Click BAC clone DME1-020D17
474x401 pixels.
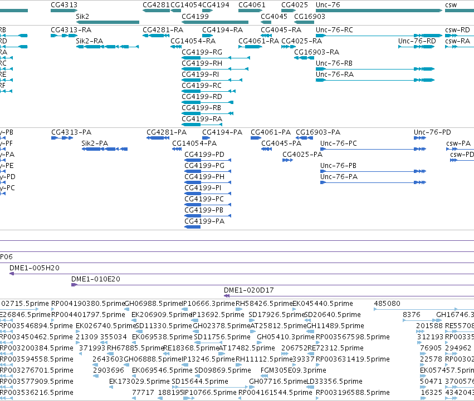(249, 290)
